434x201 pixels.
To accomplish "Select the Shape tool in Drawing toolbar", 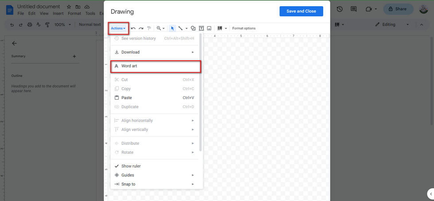I will coord(193,28).
